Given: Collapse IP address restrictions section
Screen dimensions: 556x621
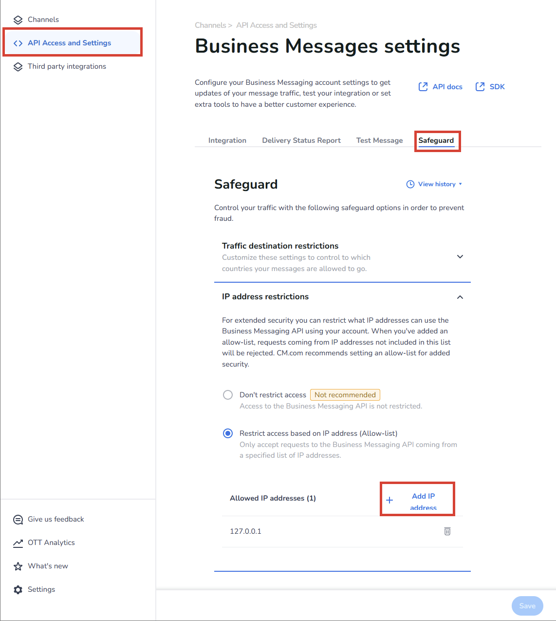Looking at the screenshot, I should pyautogui.click(x=460, y=297).
